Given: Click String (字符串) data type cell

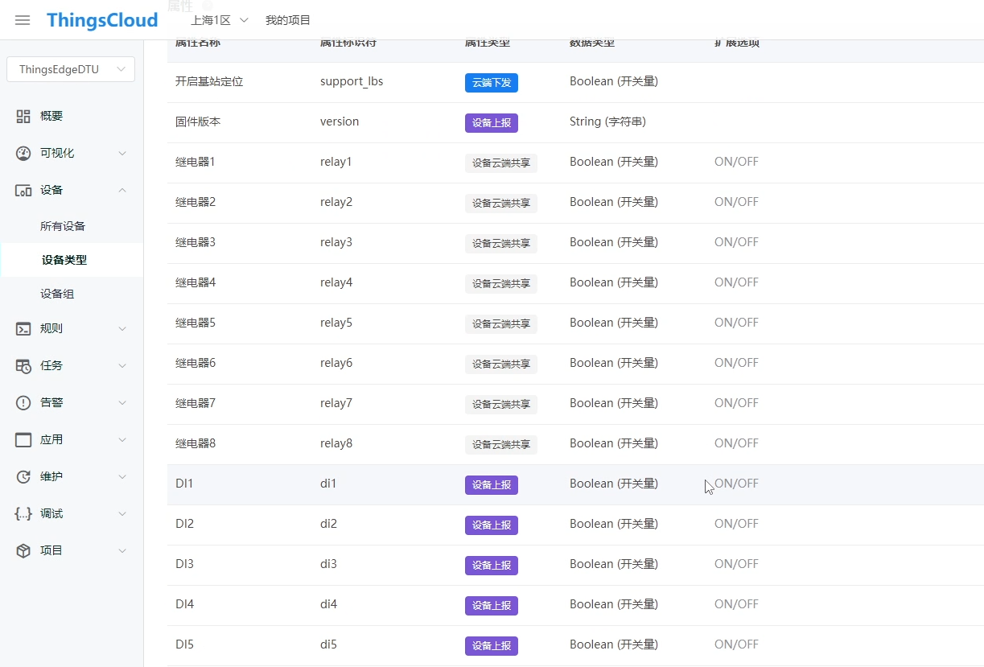Looking at the screenshot, I should 607,121.
